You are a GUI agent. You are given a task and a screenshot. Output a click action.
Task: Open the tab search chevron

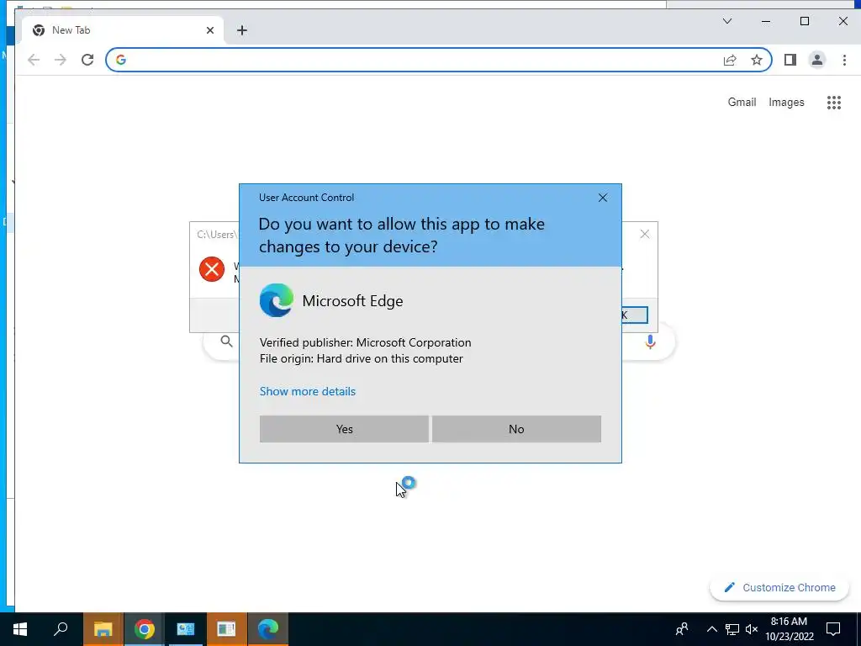(x=727, y=21)
